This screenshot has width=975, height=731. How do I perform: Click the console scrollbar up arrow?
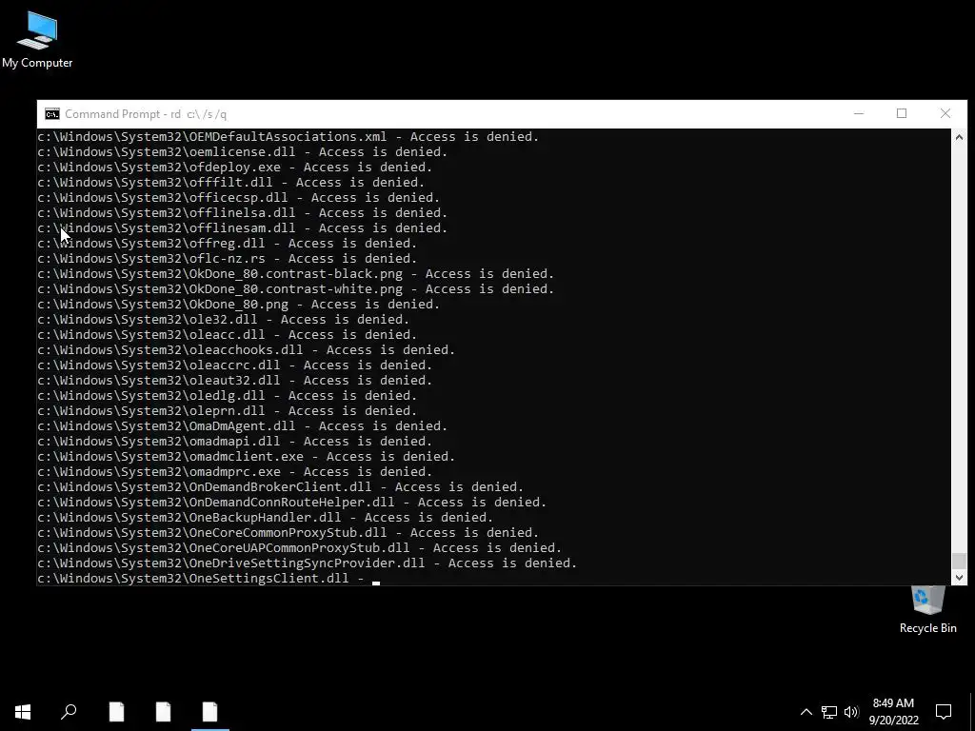click(x=959, y=137)
